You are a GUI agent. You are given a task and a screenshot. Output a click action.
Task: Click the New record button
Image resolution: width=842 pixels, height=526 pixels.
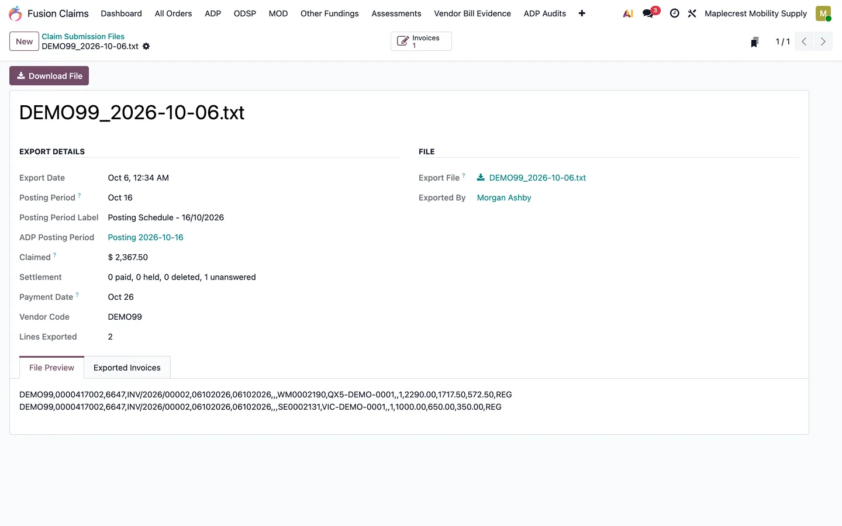(x=24, y=41)
